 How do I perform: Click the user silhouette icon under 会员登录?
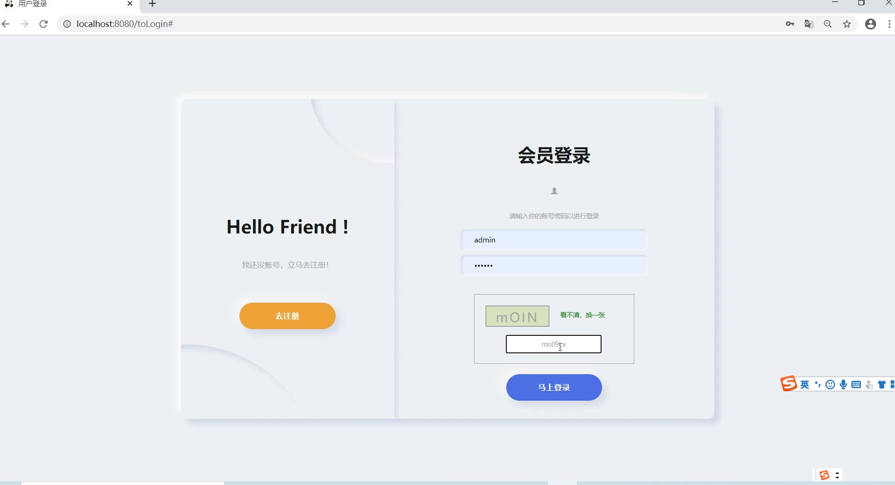coord(554,191)
